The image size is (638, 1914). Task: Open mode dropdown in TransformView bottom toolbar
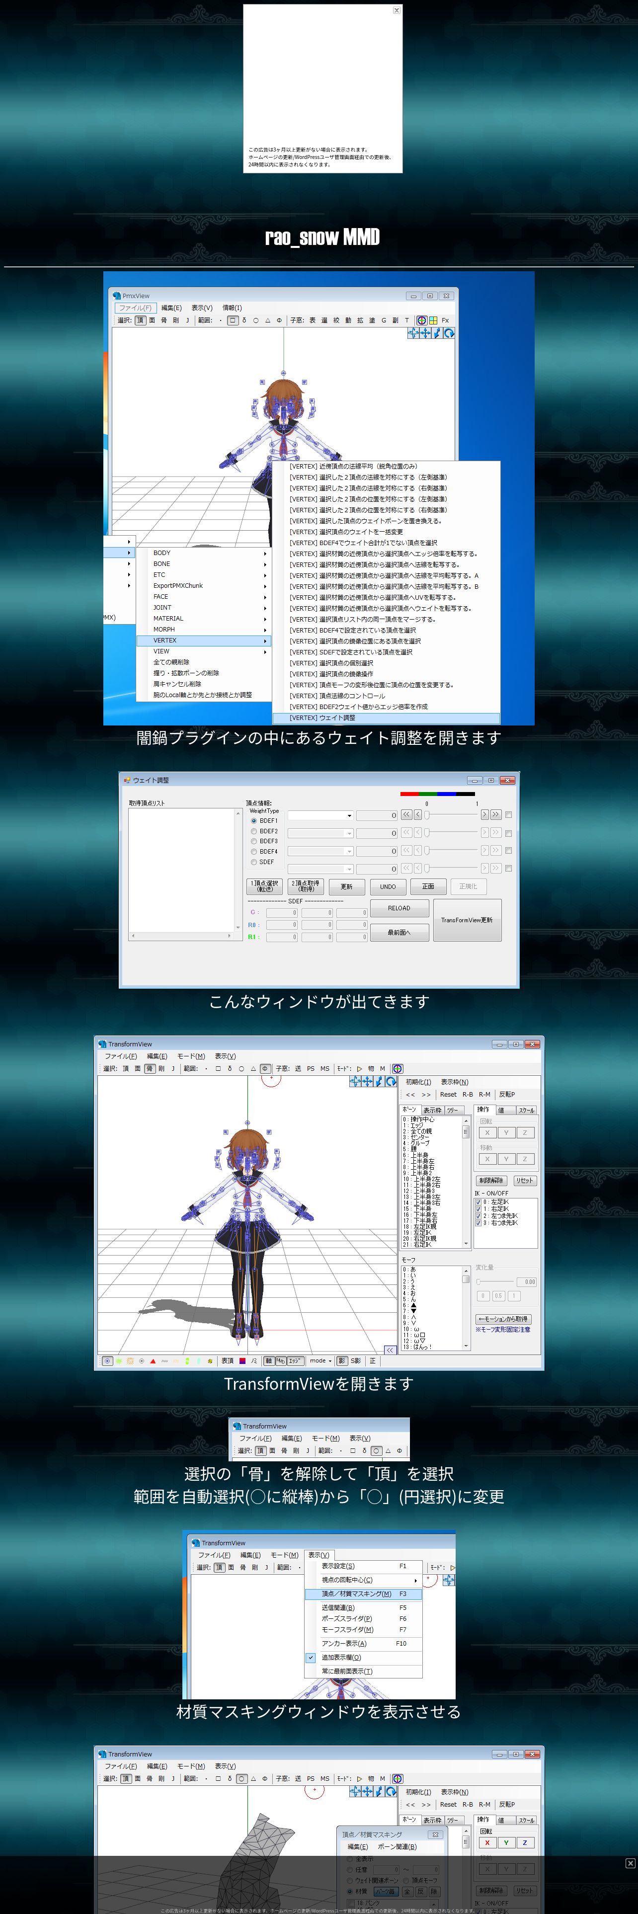[320, 1361]
